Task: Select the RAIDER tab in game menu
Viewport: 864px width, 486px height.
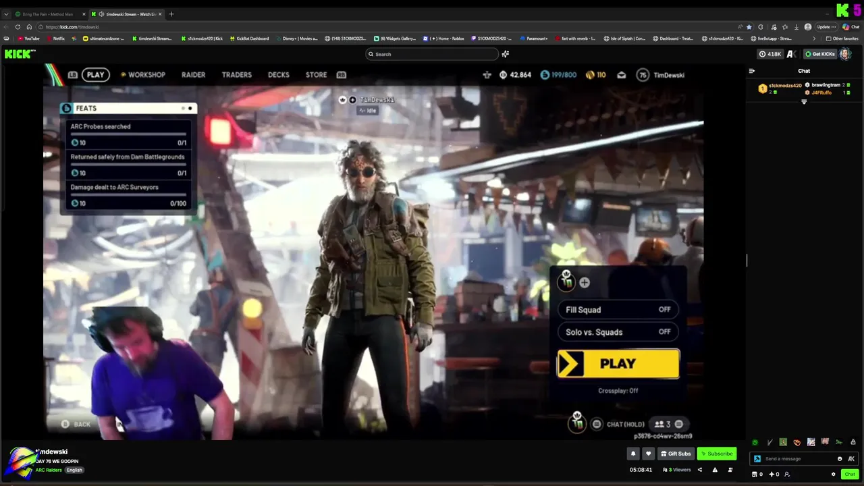Action: tap(193, 75)
